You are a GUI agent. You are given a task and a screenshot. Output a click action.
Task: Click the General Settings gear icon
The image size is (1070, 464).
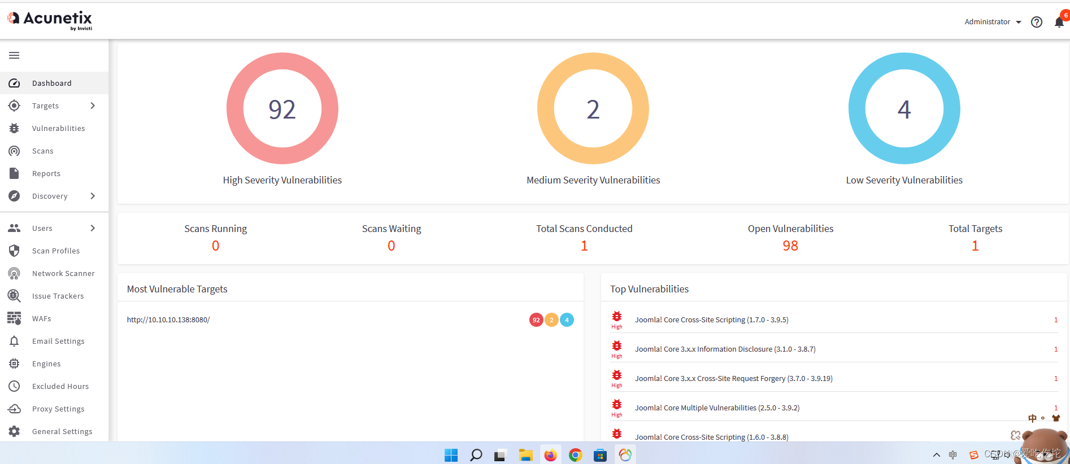pos(14,431)
